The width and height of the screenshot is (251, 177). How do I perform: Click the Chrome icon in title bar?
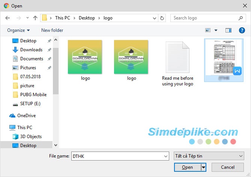click(6, 6)
